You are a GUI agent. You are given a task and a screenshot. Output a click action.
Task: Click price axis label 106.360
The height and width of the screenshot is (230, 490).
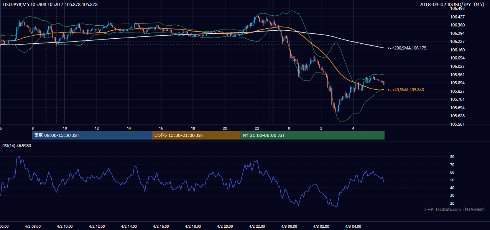pyautogui.click(x=457, y=25)
